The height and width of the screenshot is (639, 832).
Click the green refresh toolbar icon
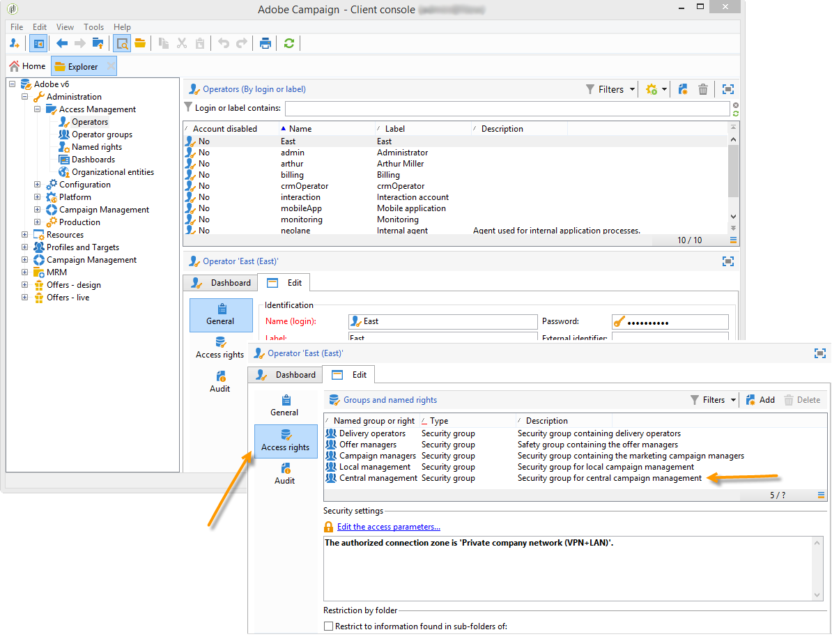pos(289,43)
